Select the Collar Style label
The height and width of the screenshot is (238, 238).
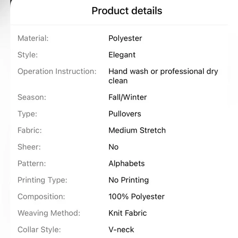(x=39, y=230)
